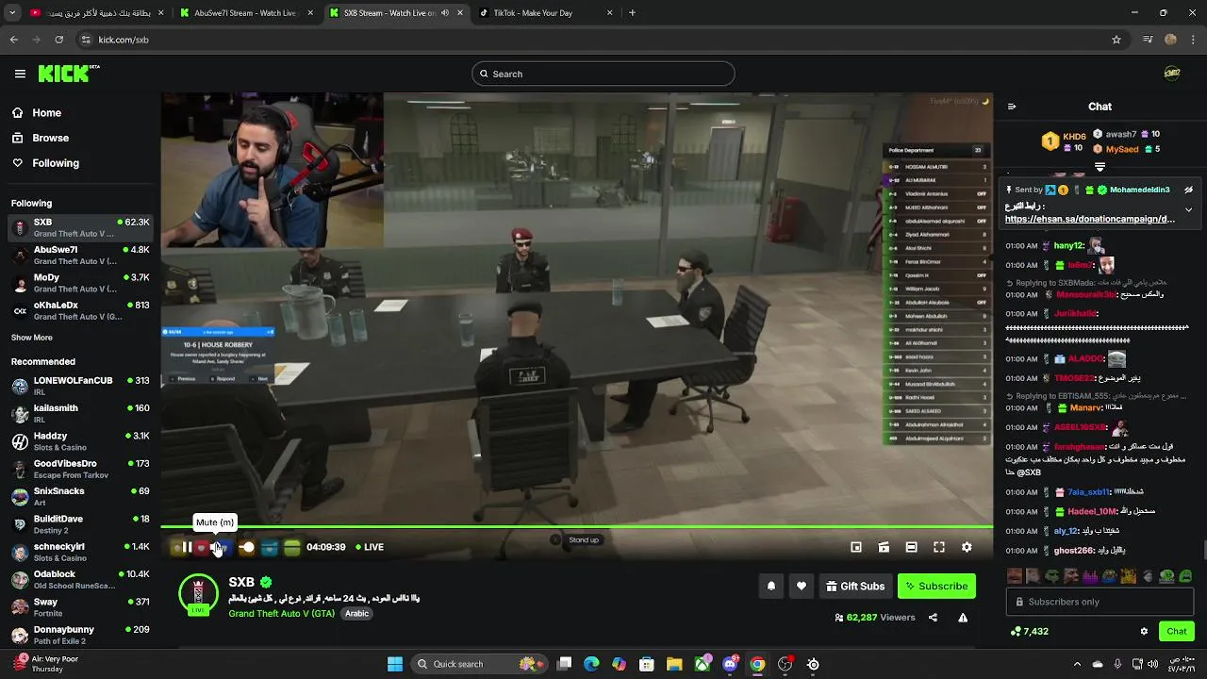Image resolution: width=1207 pixels, height=679 pixels.
Task: Adjust the volume slider knob
Action: [247, 547]
